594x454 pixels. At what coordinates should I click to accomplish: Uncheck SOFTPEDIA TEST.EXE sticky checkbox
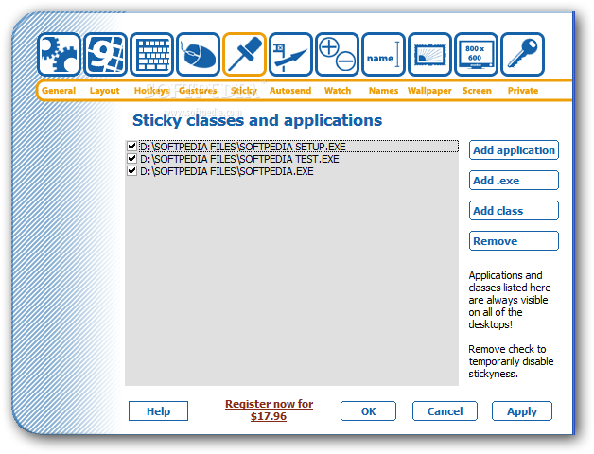coord(131,158)
